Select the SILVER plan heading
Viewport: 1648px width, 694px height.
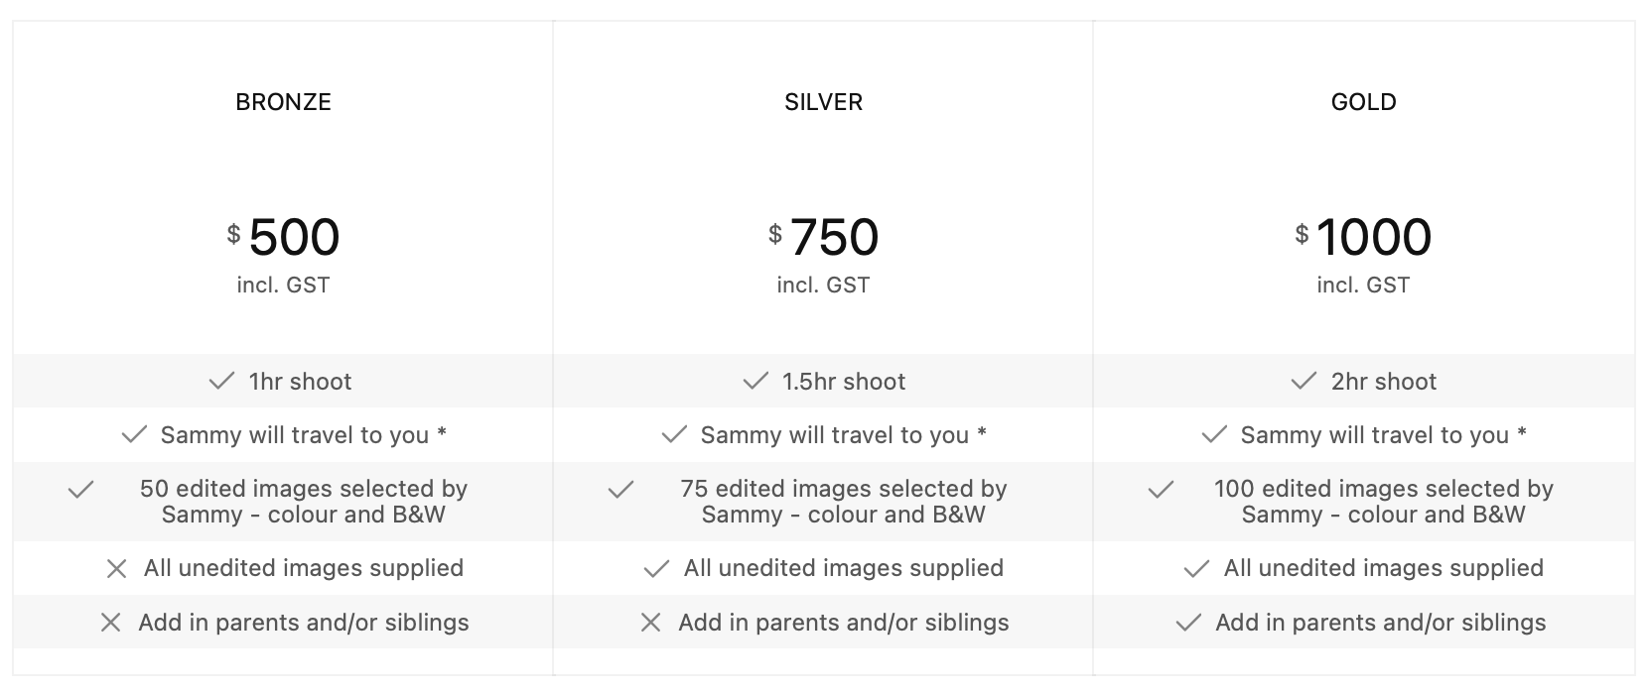point(823,102)
